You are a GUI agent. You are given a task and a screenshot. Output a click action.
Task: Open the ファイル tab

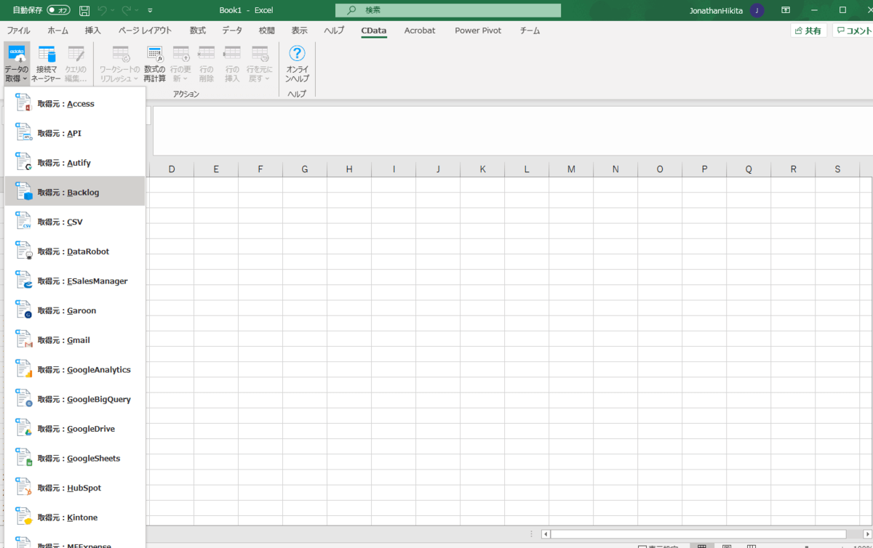pyautogui.click(x=18, y=31)
